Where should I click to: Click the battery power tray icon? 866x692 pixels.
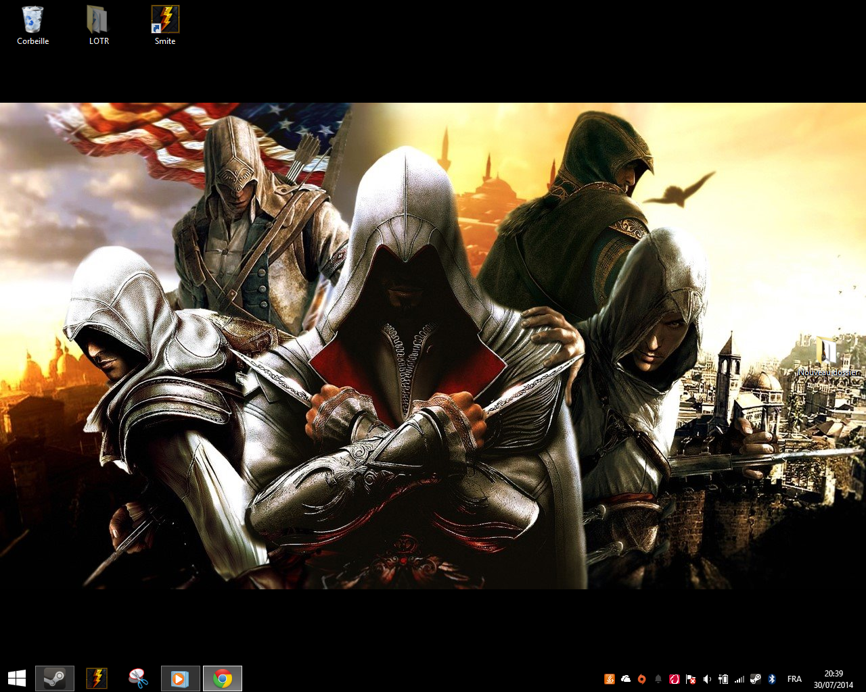(723, 679)
